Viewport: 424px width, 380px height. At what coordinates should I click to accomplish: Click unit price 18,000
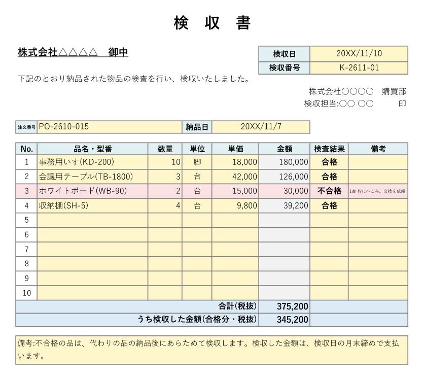235,162
